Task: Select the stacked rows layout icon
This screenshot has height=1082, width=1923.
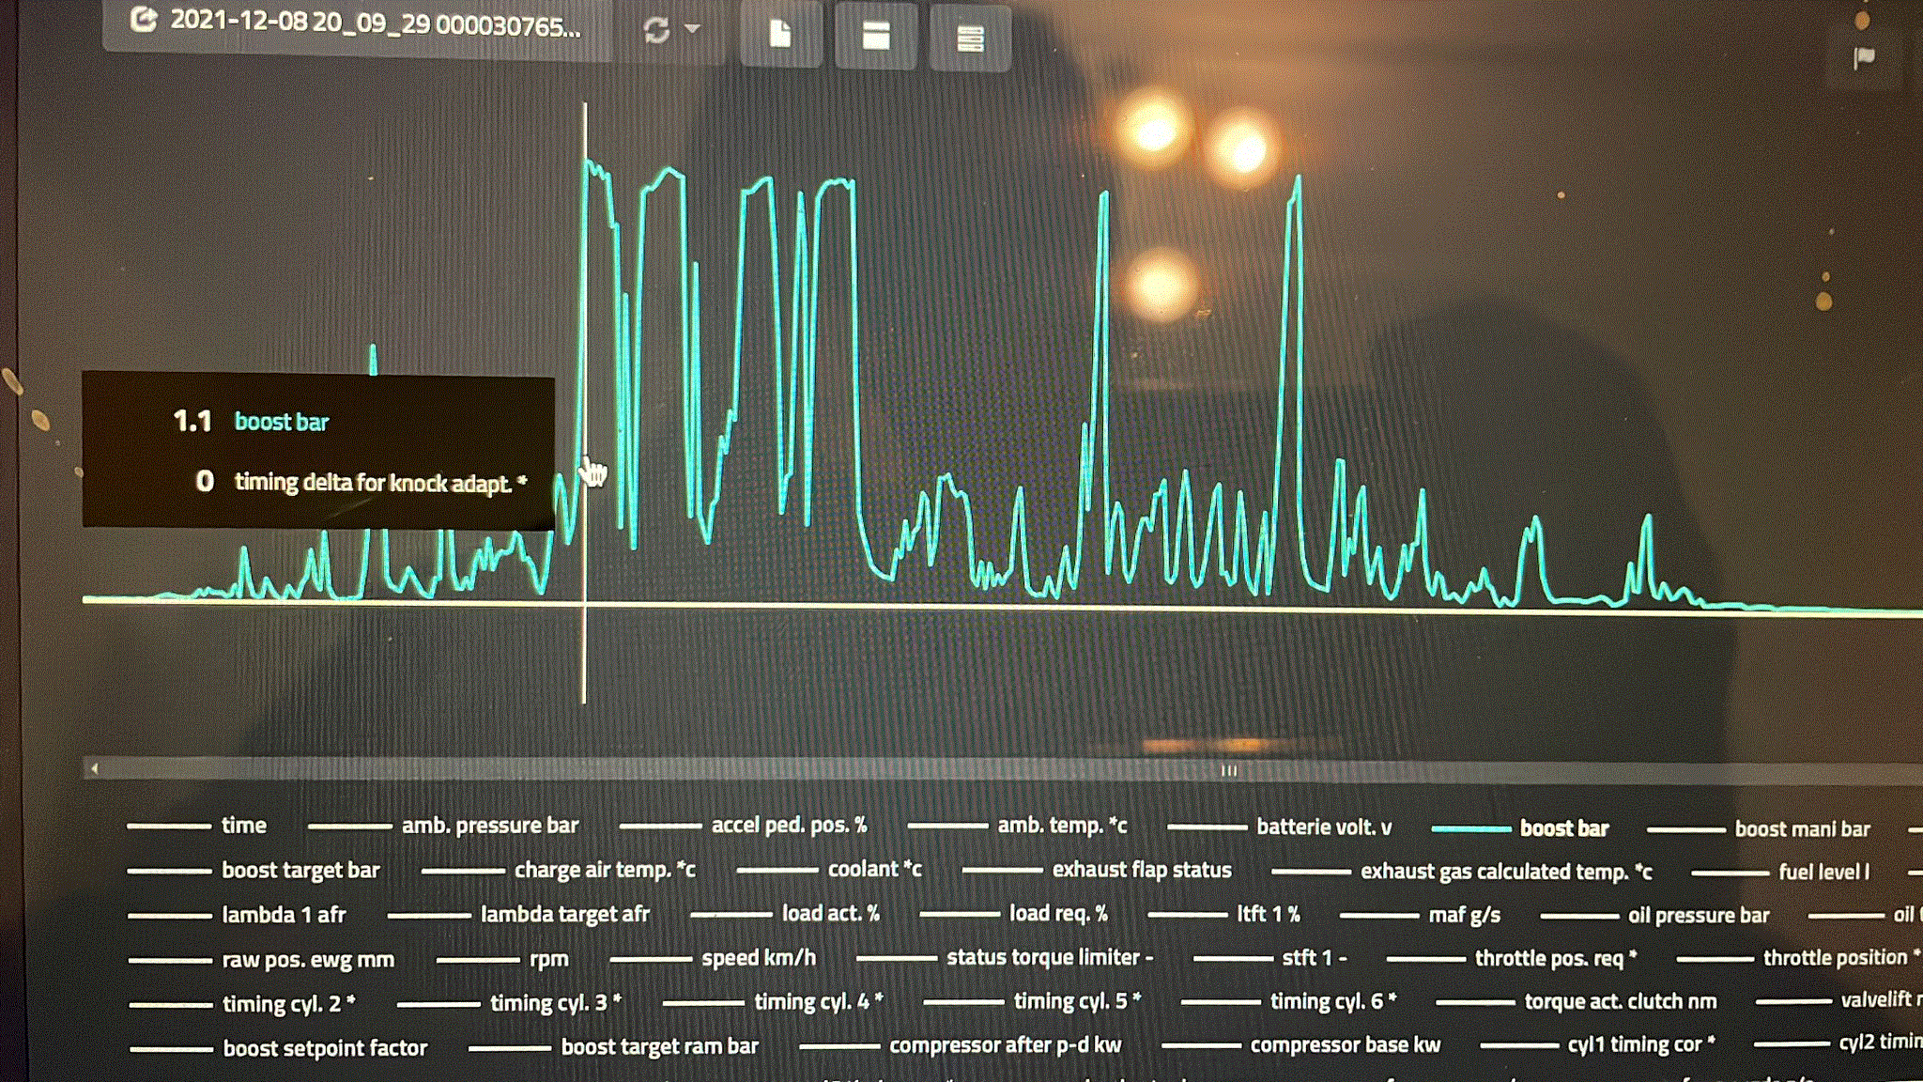Action: (x=970, y=39)
